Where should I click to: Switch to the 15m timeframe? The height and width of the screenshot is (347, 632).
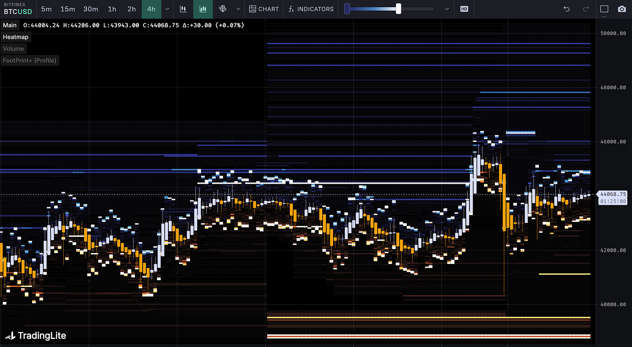(68, 9)
